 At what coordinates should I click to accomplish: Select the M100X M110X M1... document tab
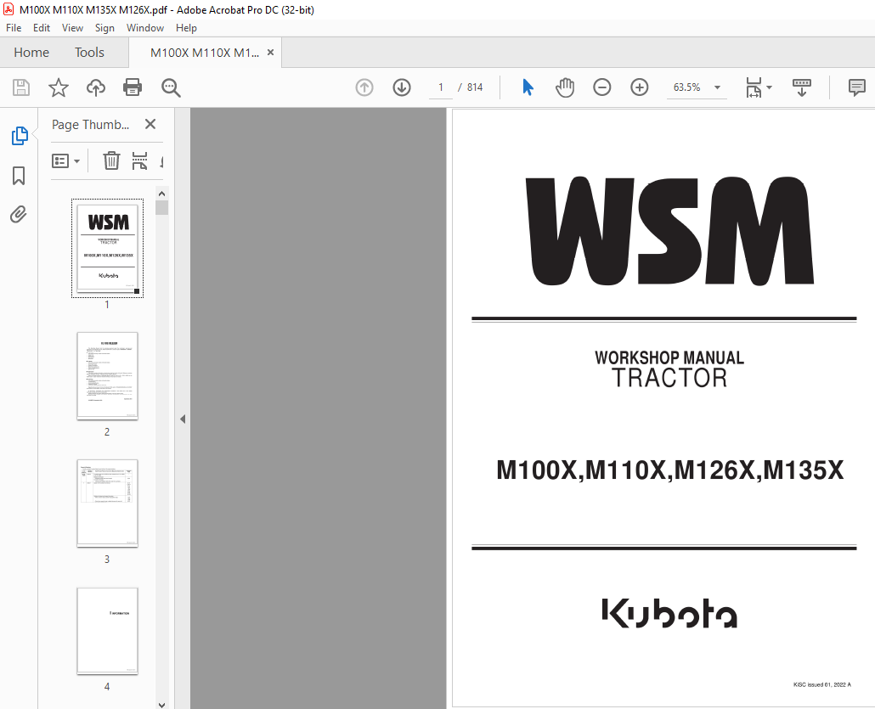[204, 53]
